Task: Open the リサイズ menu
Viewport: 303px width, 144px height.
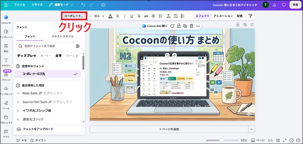Action: (37, 5)
